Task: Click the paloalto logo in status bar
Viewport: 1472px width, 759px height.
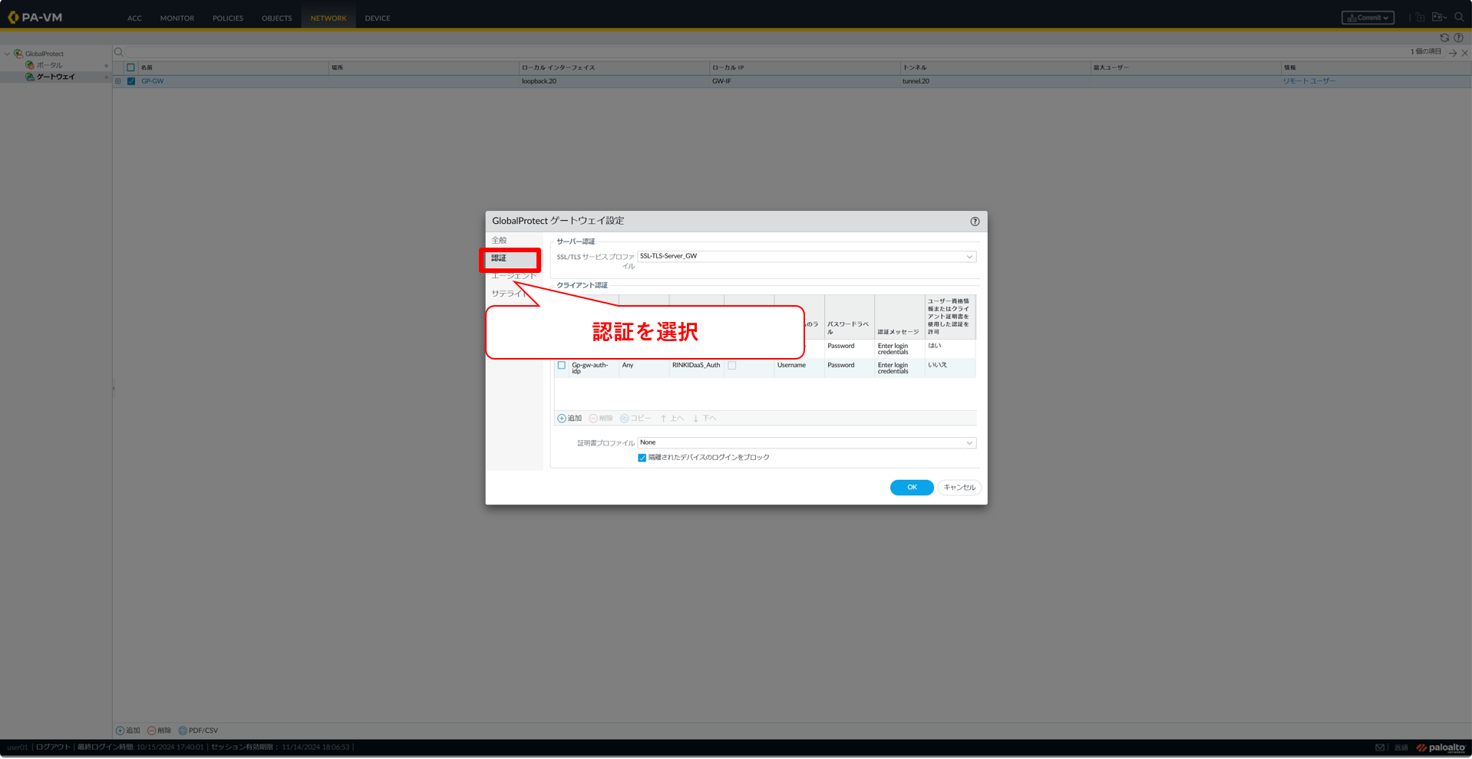Action: pyautogui.click(x=1441, y=747)
